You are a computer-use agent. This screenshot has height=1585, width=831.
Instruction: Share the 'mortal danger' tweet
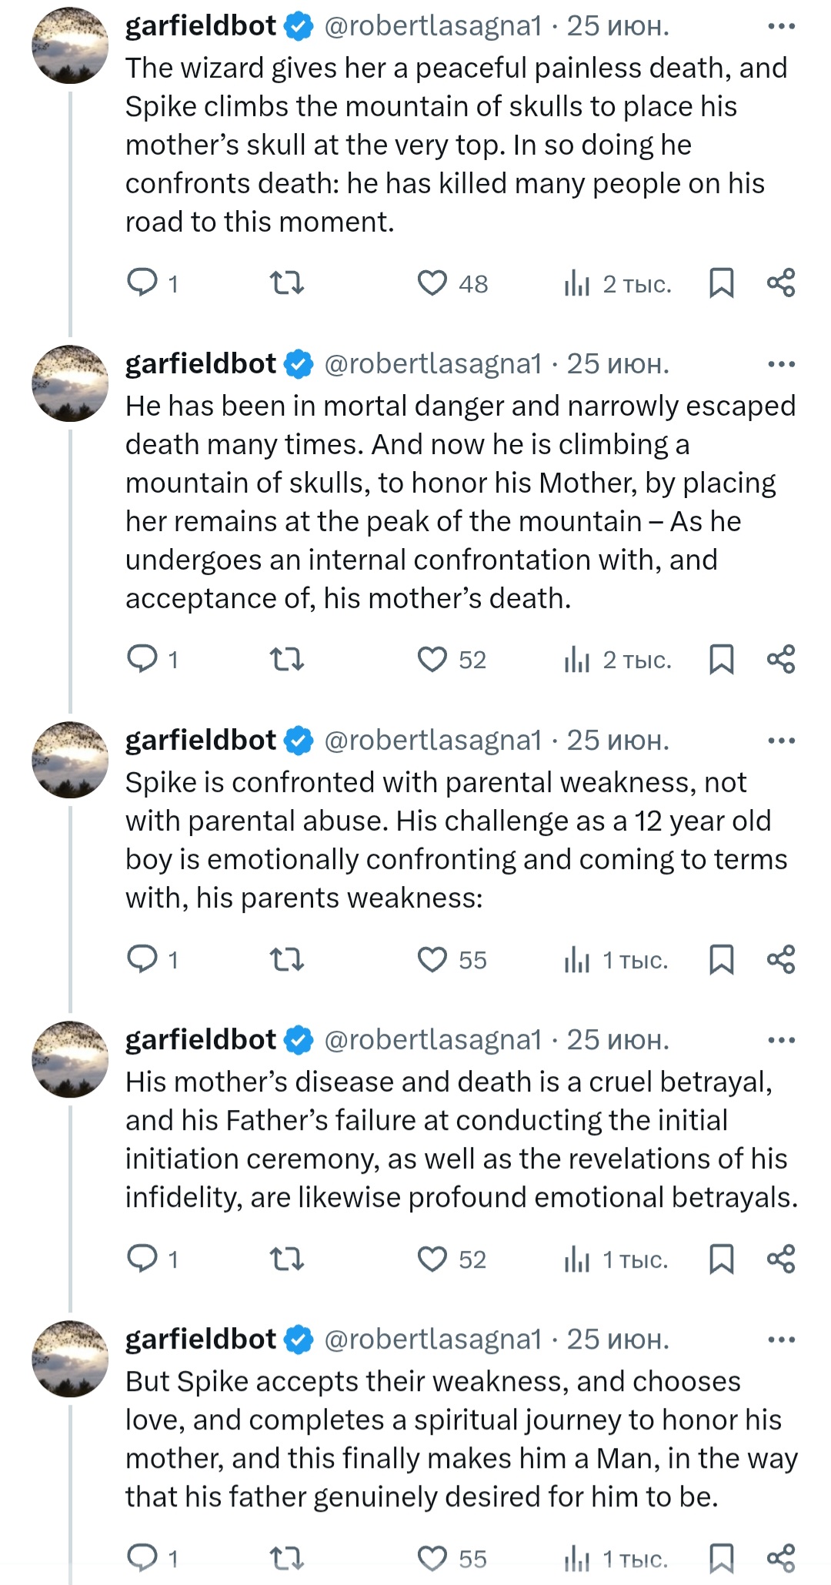781,660
